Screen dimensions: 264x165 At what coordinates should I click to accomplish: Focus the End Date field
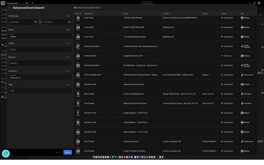[57, 22]
